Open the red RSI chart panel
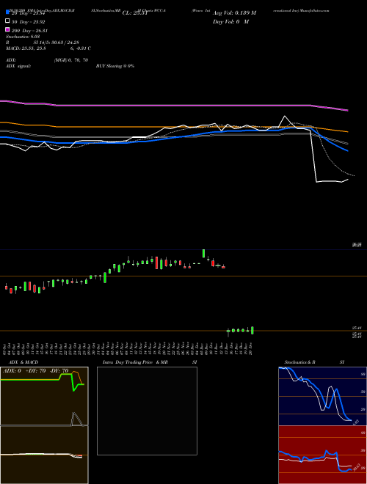The height and width of the screenshot is (484, 367). 322,455
